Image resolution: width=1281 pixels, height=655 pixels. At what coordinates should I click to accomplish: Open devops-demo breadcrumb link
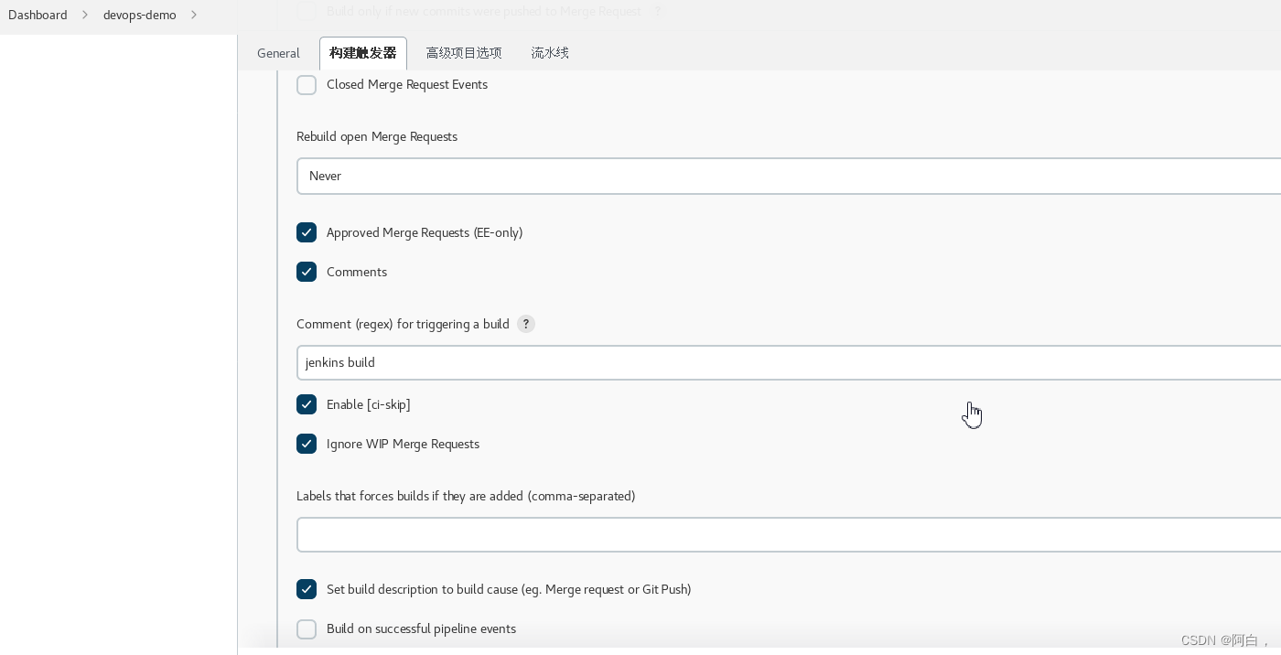140,15
